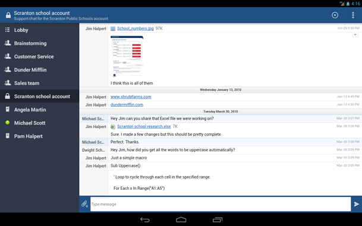Open the Lobby room
Image resolution: width=362 pixels, height=226 pixels.
tap(39, 30)
